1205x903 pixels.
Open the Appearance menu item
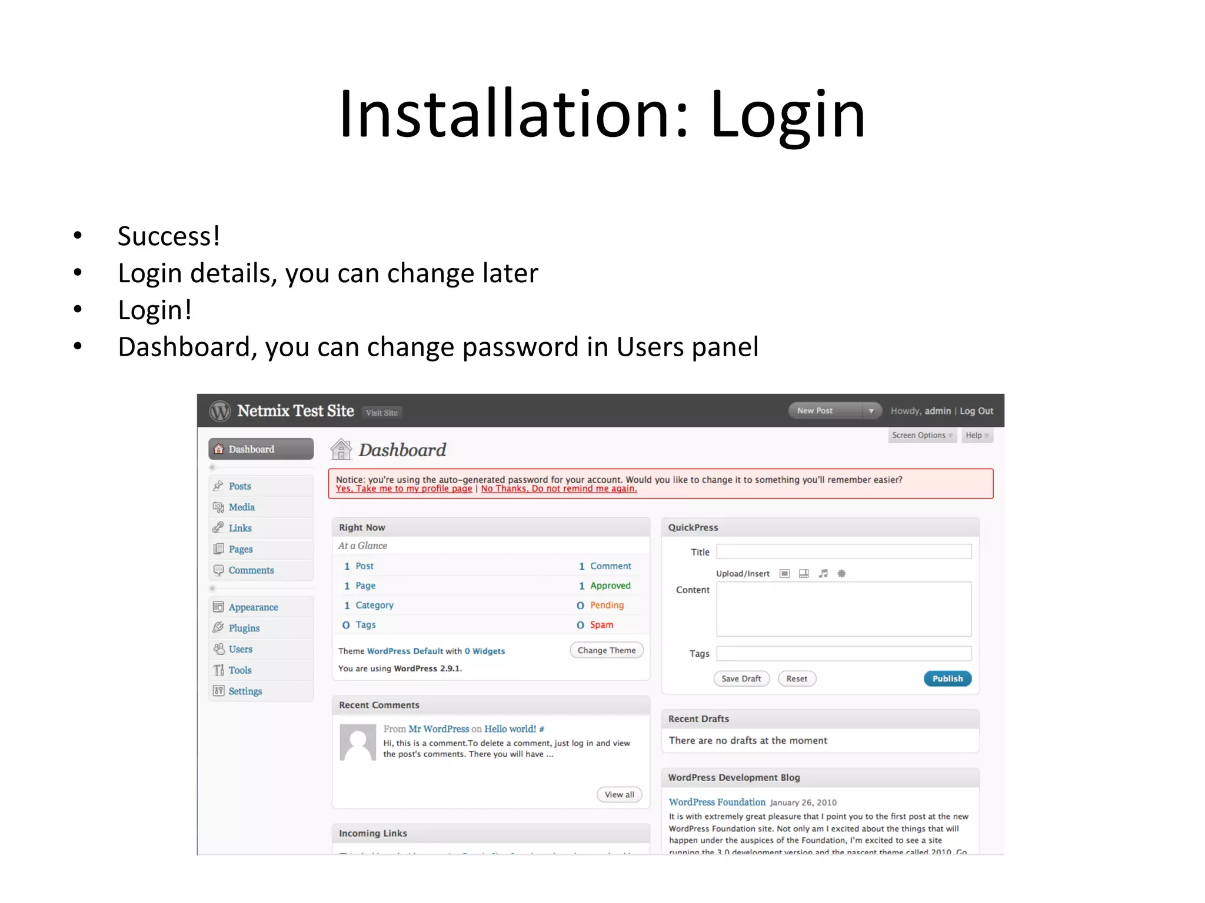pyautogui.click(x=261, y=607)
